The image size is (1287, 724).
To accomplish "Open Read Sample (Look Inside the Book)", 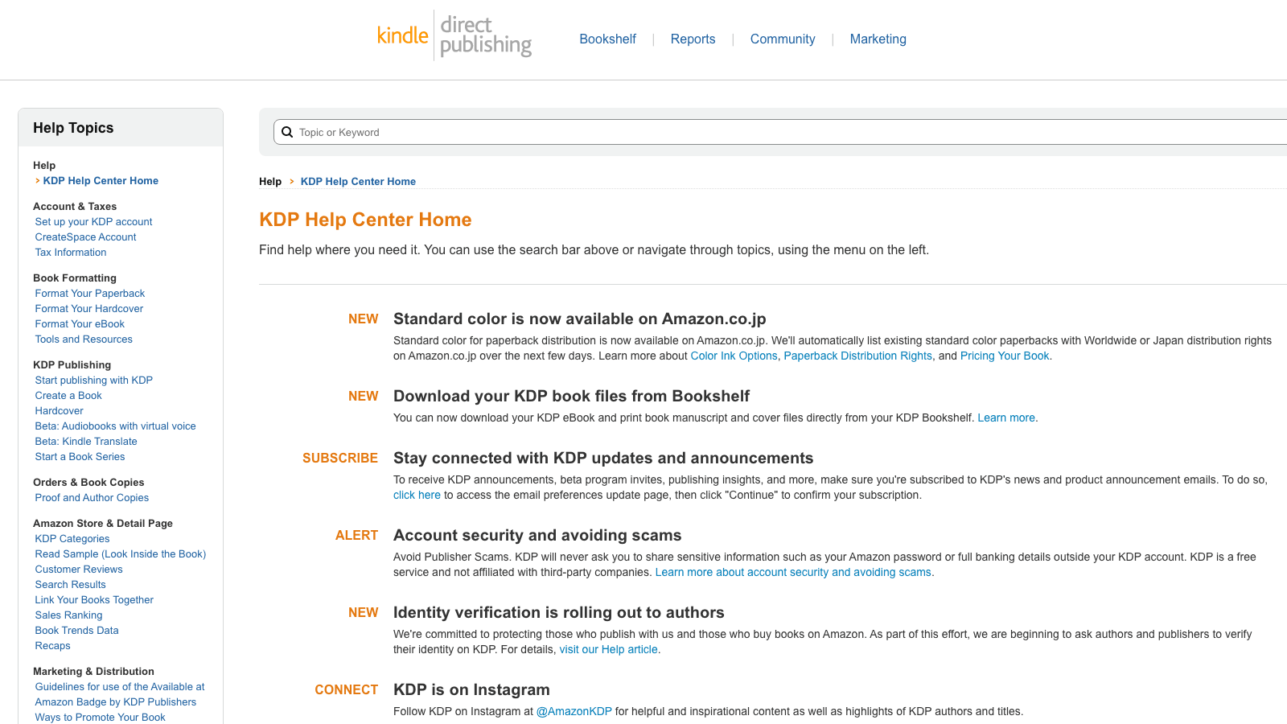I will 121,553.
